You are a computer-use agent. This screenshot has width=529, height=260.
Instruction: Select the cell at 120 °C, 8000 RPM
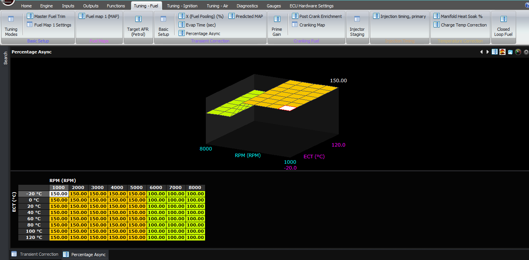[x=195, y=237]
